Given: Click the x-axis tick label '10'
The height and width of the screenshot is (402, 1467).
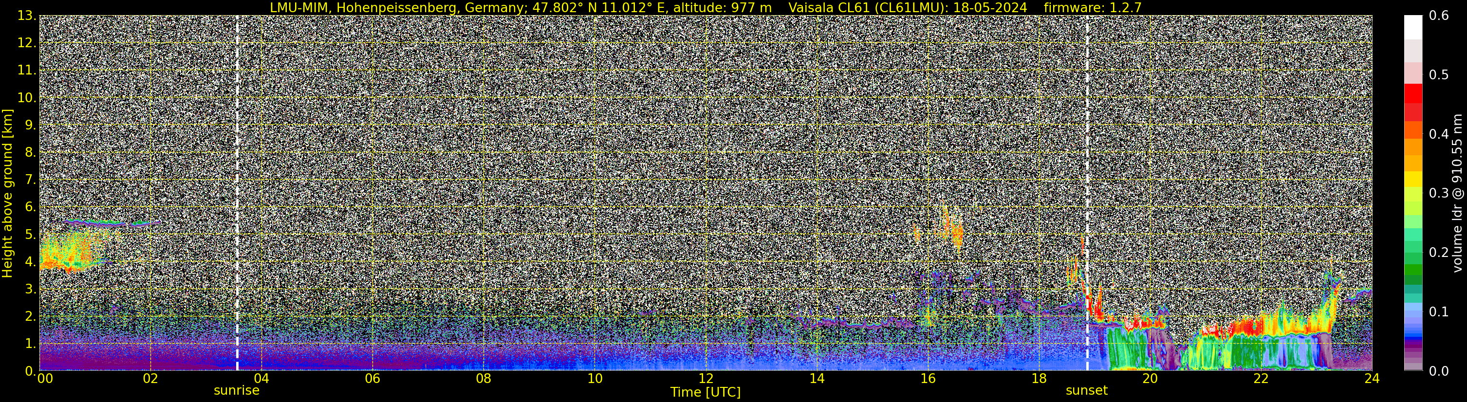Looking at the screenshot, I should pos(594,379).
